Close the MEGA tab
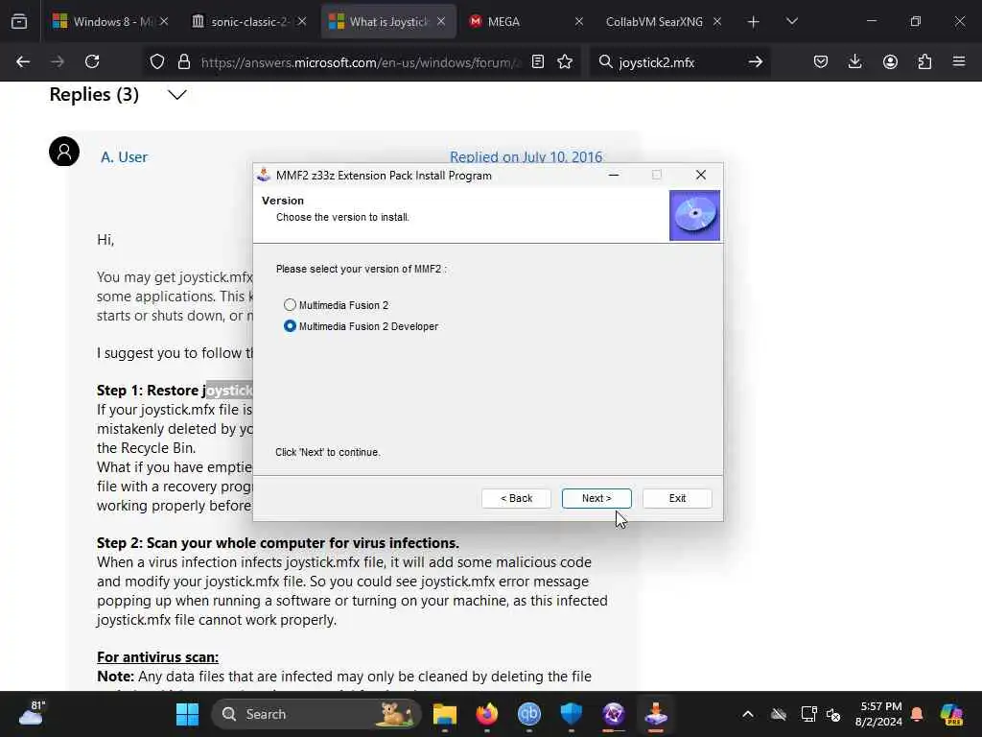This screenshot has width=982, height=737. (578, 21)
